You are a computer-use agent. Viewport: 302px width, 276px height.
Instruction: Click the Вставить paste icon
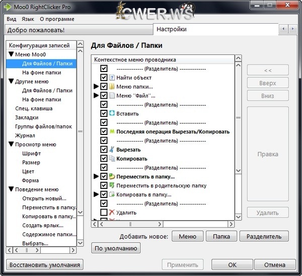[x=112, y=113]
